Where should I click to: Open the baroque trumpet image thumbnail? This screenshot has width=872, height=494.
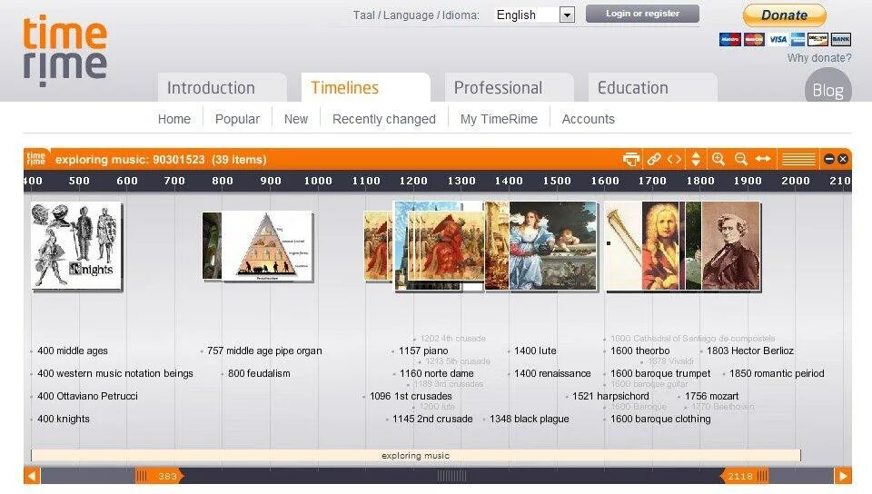tap(623, 245)
